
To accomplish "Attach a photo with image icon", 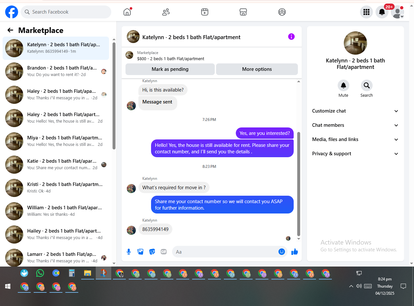I will pos(140,252).
